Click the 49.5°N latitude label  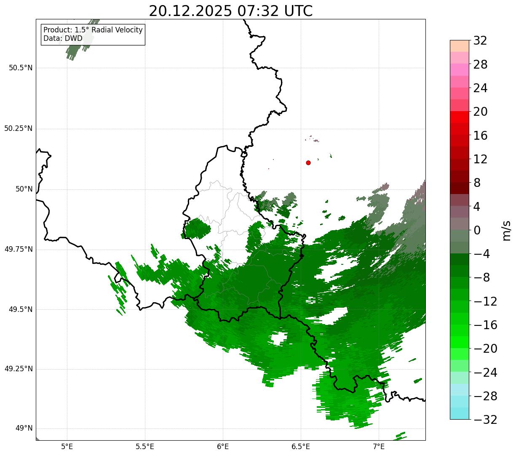pos(21,309)
